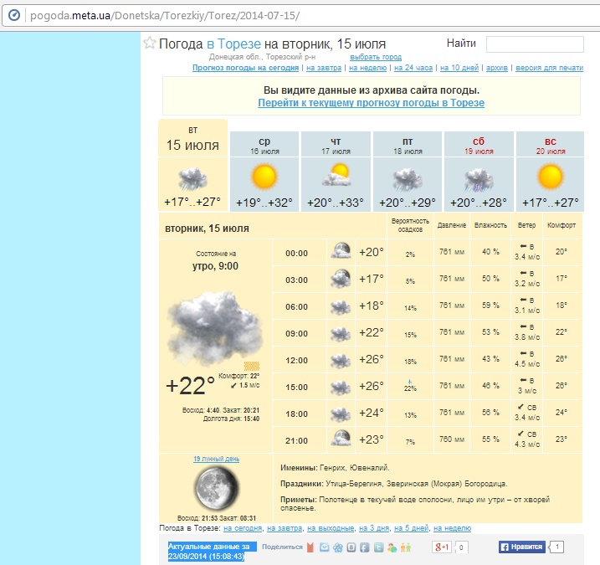Share via the email envelope icon
Viewport: 600px width, 565px height.
324,547
